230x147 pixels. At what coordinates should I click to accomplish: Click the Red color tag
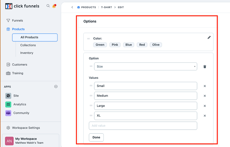(142, 45)
